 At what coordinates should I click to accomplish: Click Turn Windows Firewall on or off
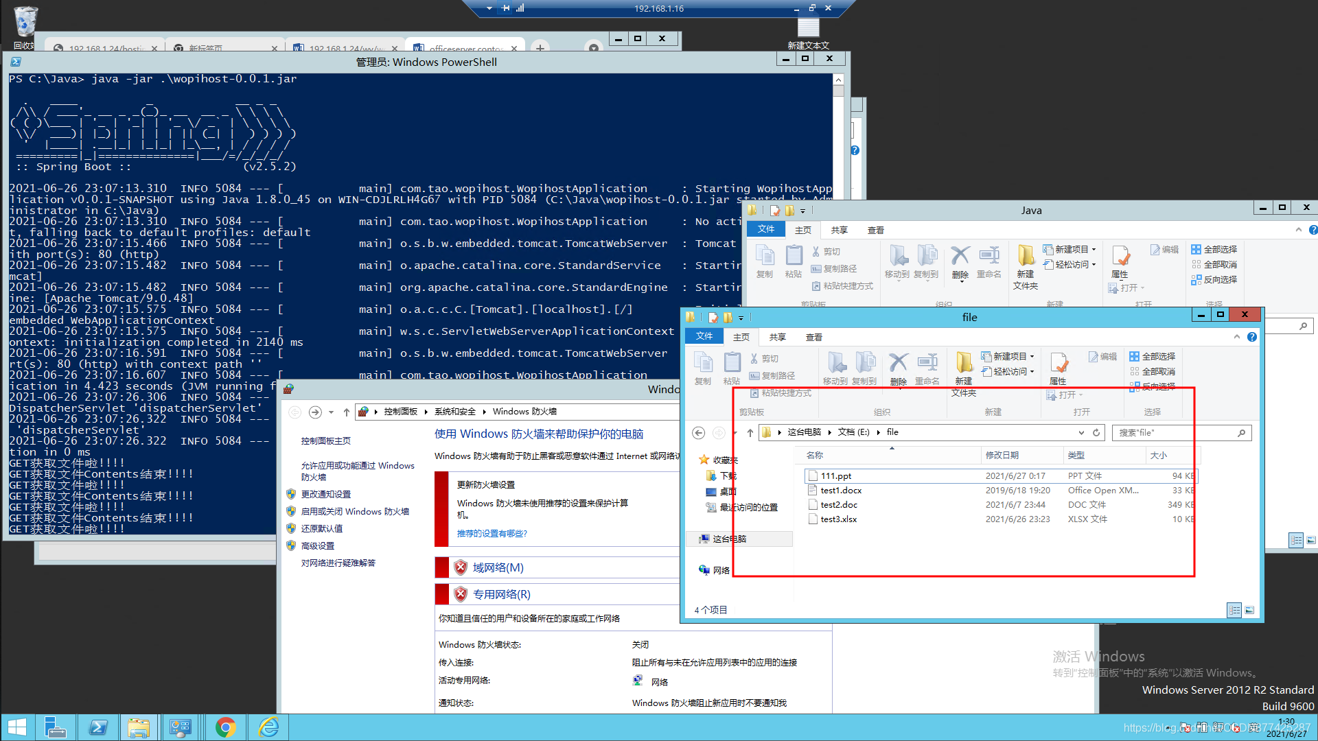pos(355,511)
